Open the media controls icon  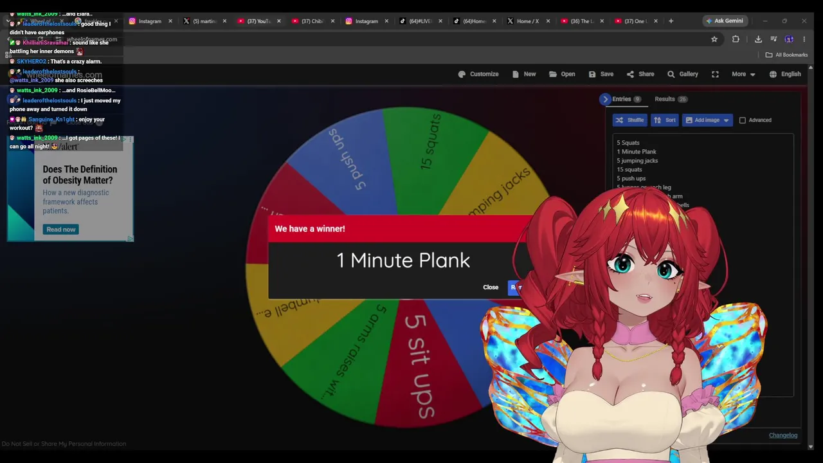tap(773, 39)
